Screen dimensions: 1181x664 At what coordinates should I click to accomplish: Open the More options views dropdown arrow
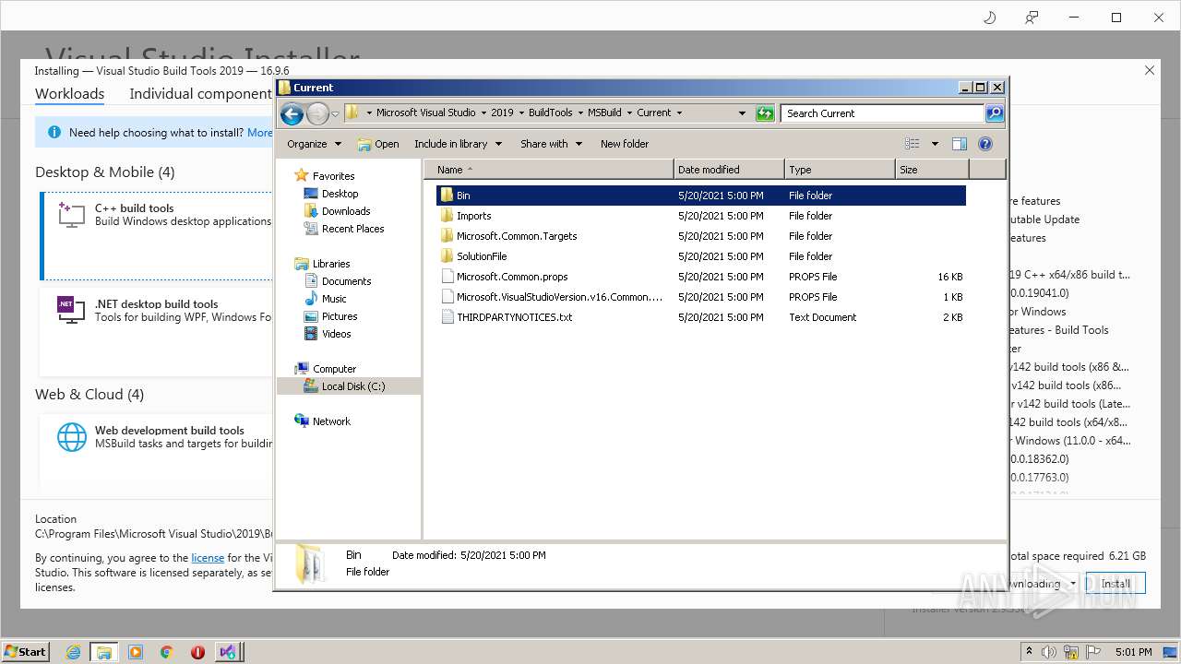[x=935, y=144]
